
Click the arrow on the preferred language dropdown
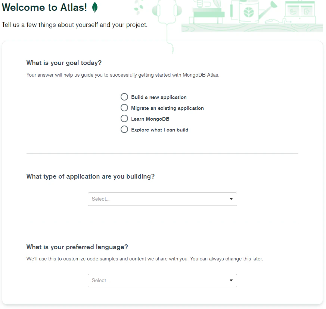(231, 281)
